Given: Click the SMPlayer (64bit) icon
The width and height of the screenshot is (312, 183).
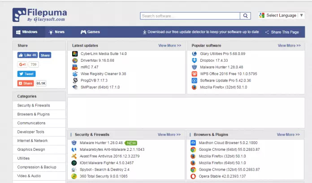Looking at the screenshot, I should click(75, 87).
